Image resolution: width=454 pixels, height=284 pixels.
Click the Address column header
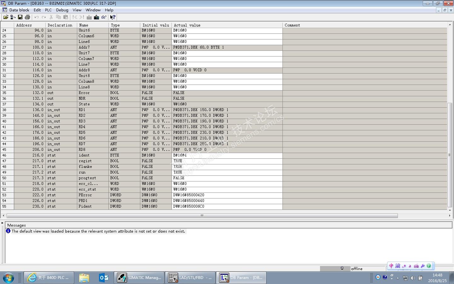click(30, 25)
